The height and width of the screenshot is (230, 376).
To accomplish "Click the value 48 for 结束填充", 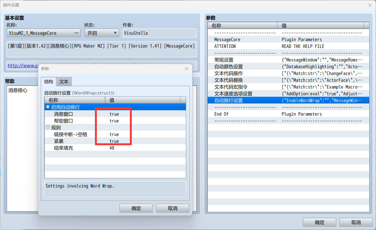I will [112, 148].
